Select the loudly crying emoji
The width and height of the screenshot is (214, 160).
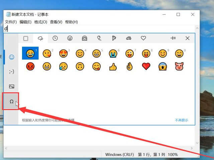113,53
